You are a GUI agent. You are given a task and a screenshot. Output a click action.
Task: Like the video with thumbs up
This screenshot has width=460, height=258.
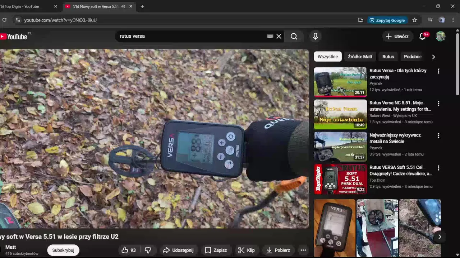[129, 250]
